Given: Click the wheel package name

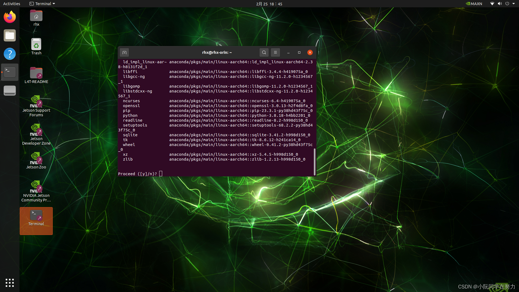Looking at the screenshot, I should coord(129,145).
